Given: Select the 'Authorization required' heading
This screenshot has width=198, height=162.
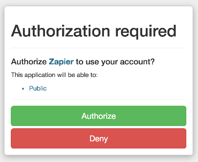Looking at the screenshot, I should 94,31.
